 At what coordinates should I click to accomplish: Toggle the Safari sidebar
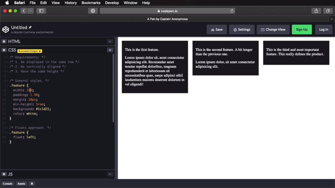pyautogui.click(x=41, y=11)
